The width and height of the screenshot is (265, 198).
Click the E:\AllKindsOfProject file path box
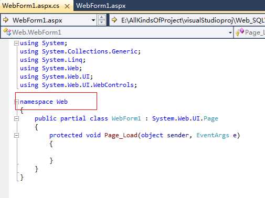coord(187,20)
